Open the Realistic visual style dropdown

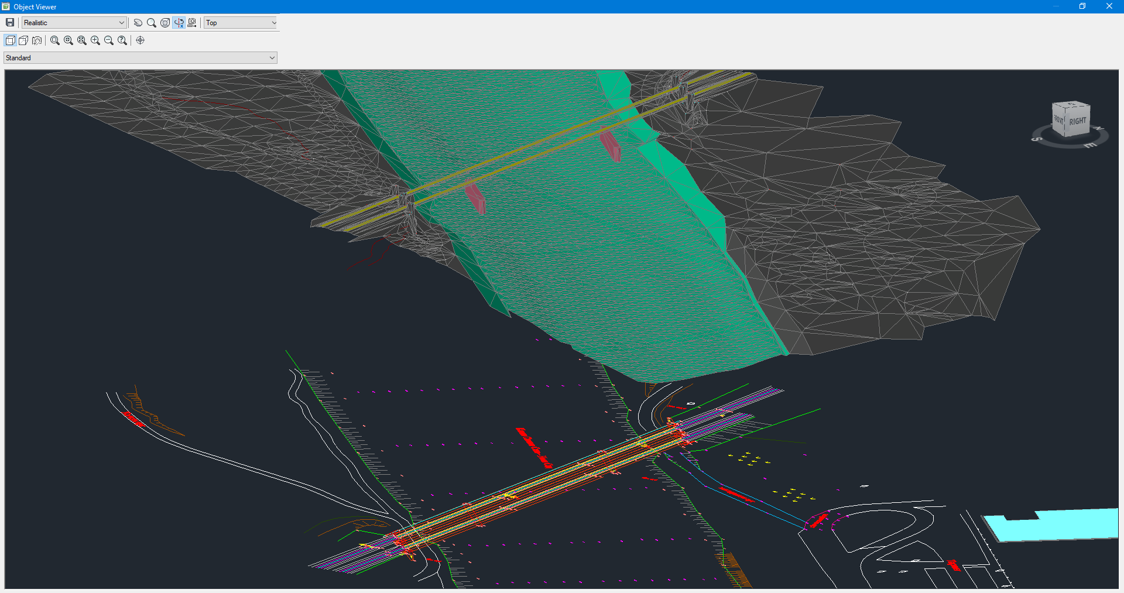click(x=74, y=23)
